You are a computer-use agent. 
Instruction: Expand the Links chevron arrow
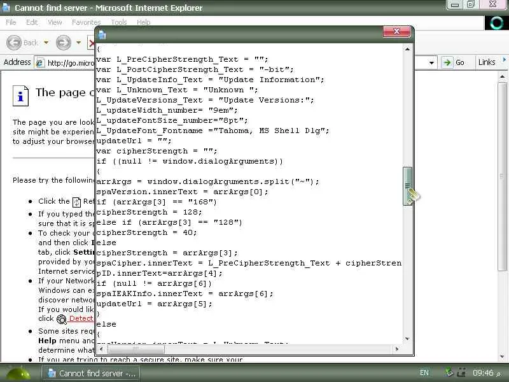coord(504,60)
